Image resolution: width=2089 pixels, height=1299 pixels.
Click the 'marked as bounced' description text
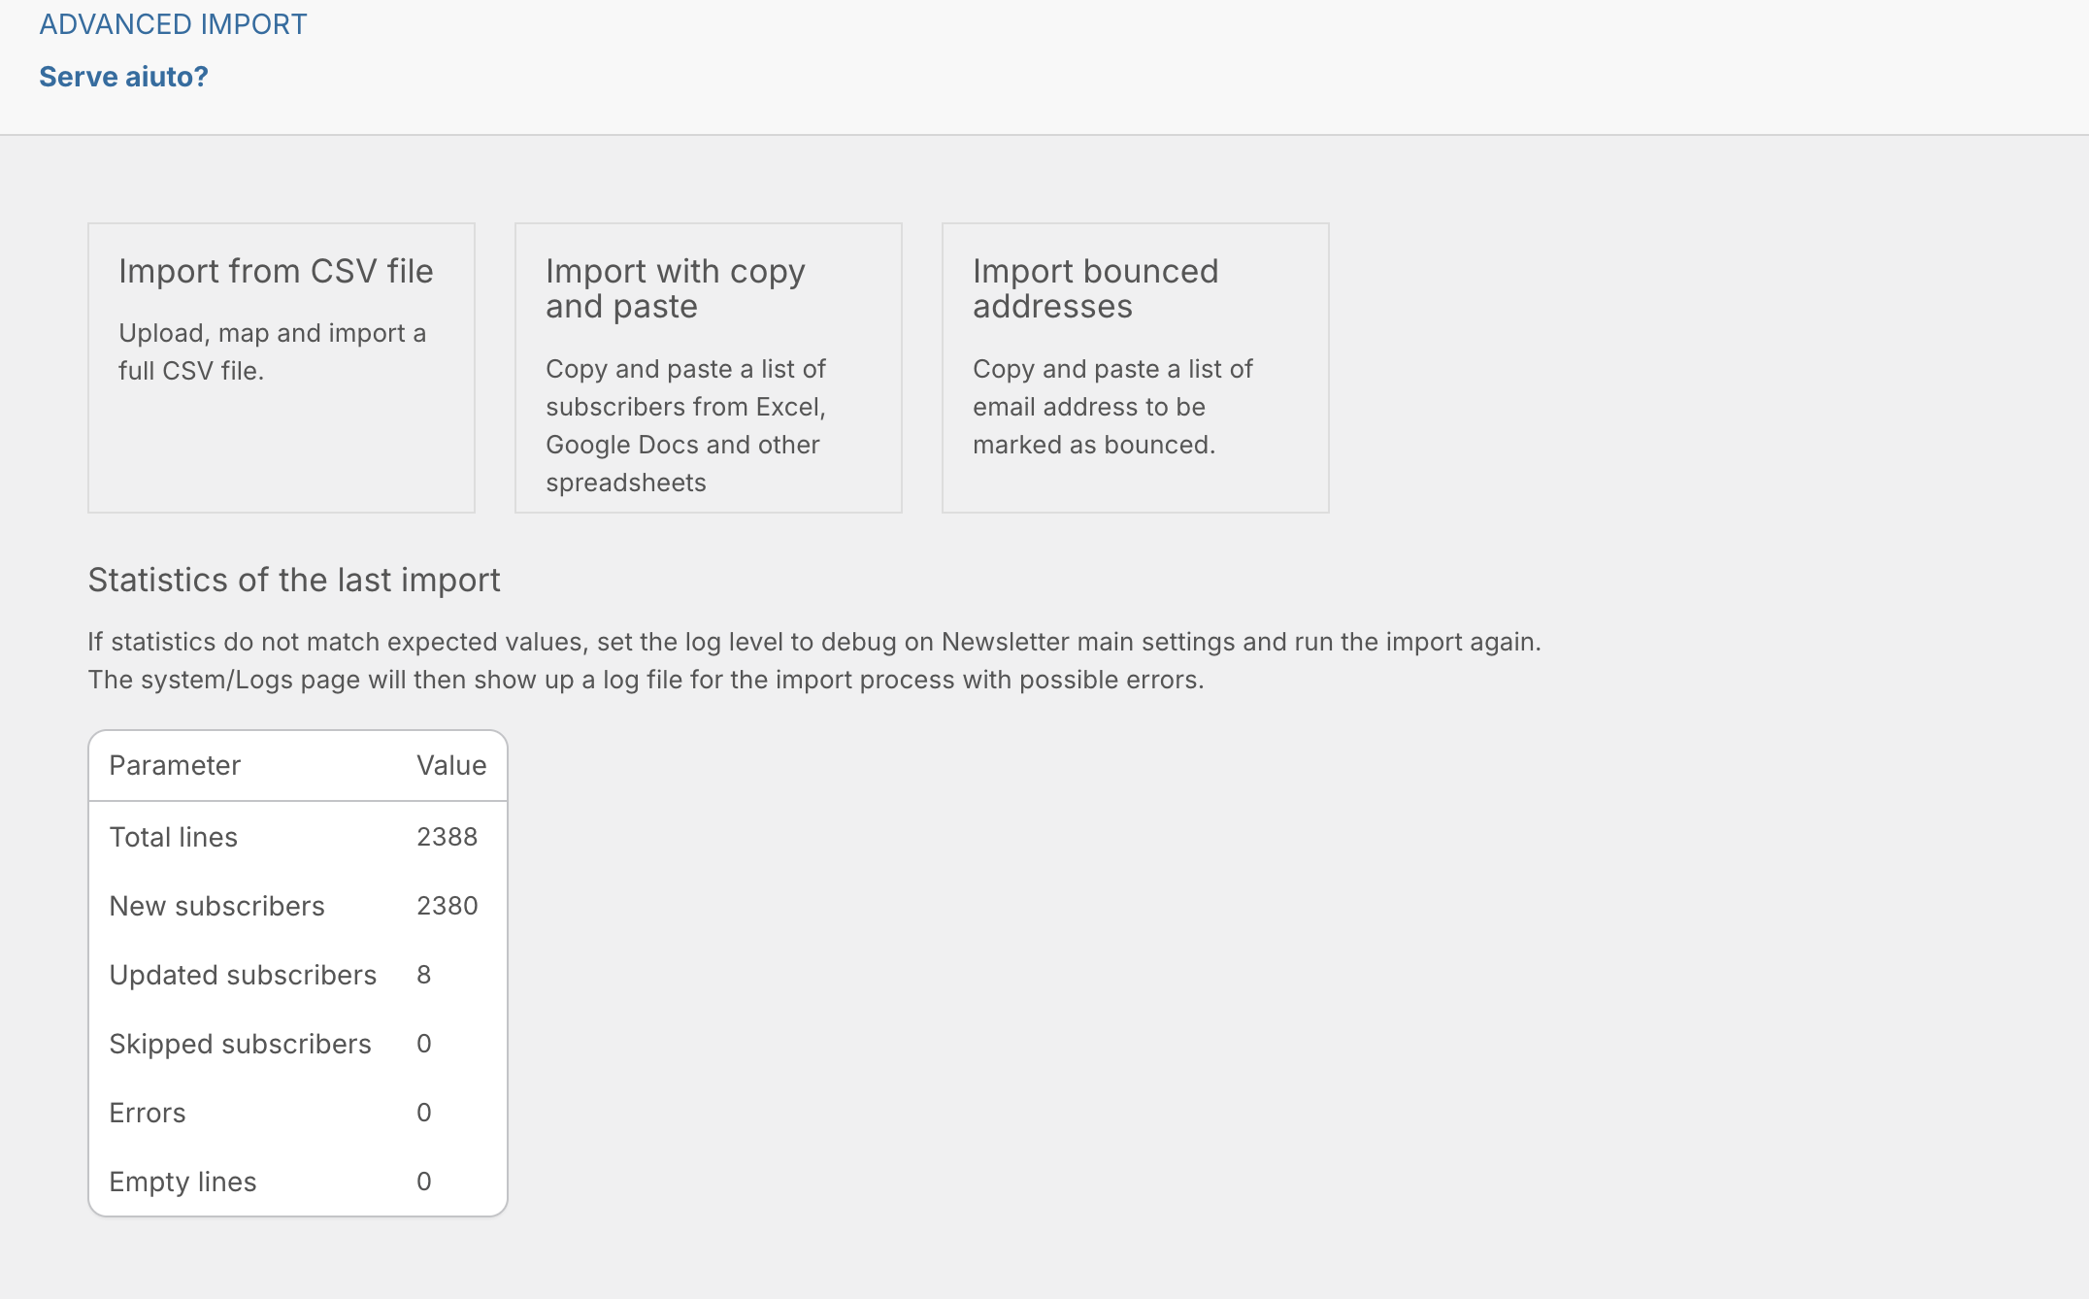pos(1113,407)
